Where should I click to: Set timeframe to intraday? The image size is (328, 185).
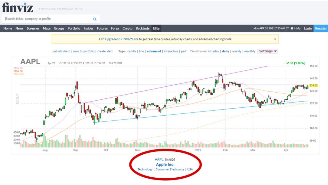[x=213, y=51]
